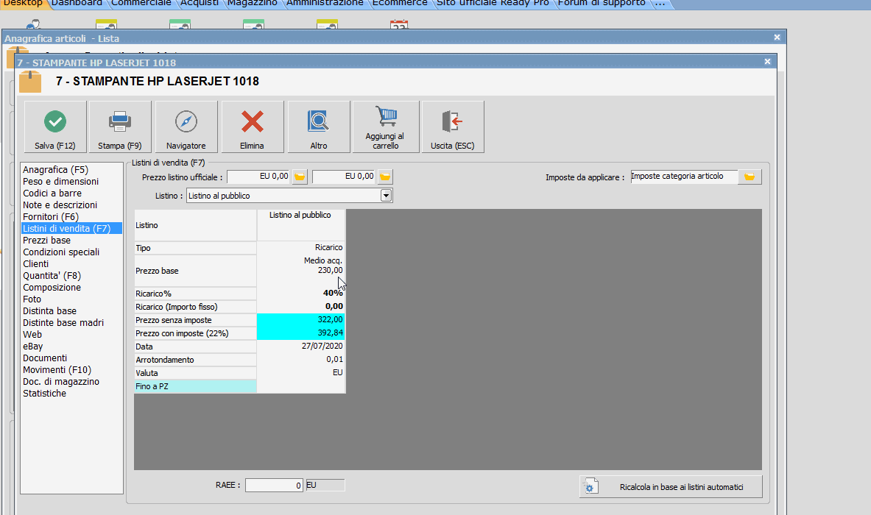Open the Ecommerce menu tab
Viewport: 871px width, 515px height.
pyautogui.click(x=400, y=4)
